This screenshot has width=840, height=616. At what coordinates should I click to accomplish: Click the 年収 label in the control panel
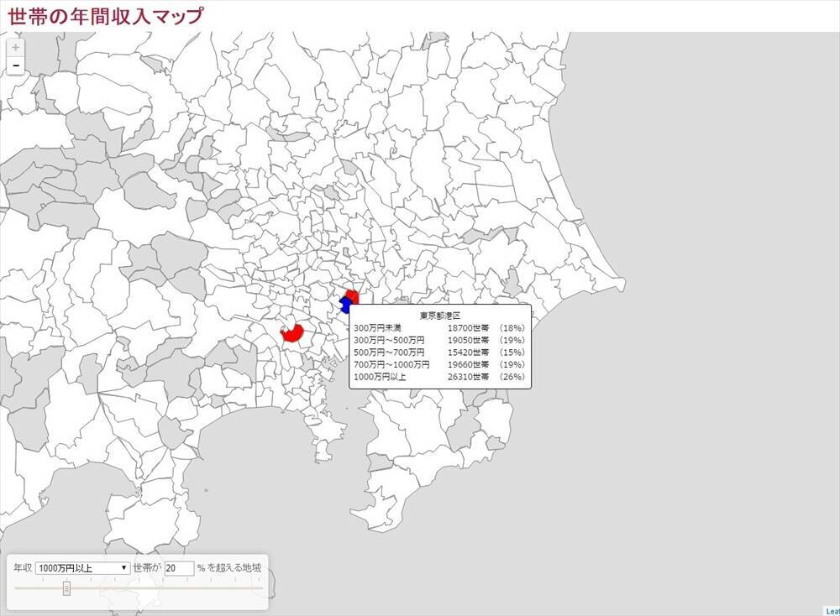pyautogui.click(x=23, y=568)
